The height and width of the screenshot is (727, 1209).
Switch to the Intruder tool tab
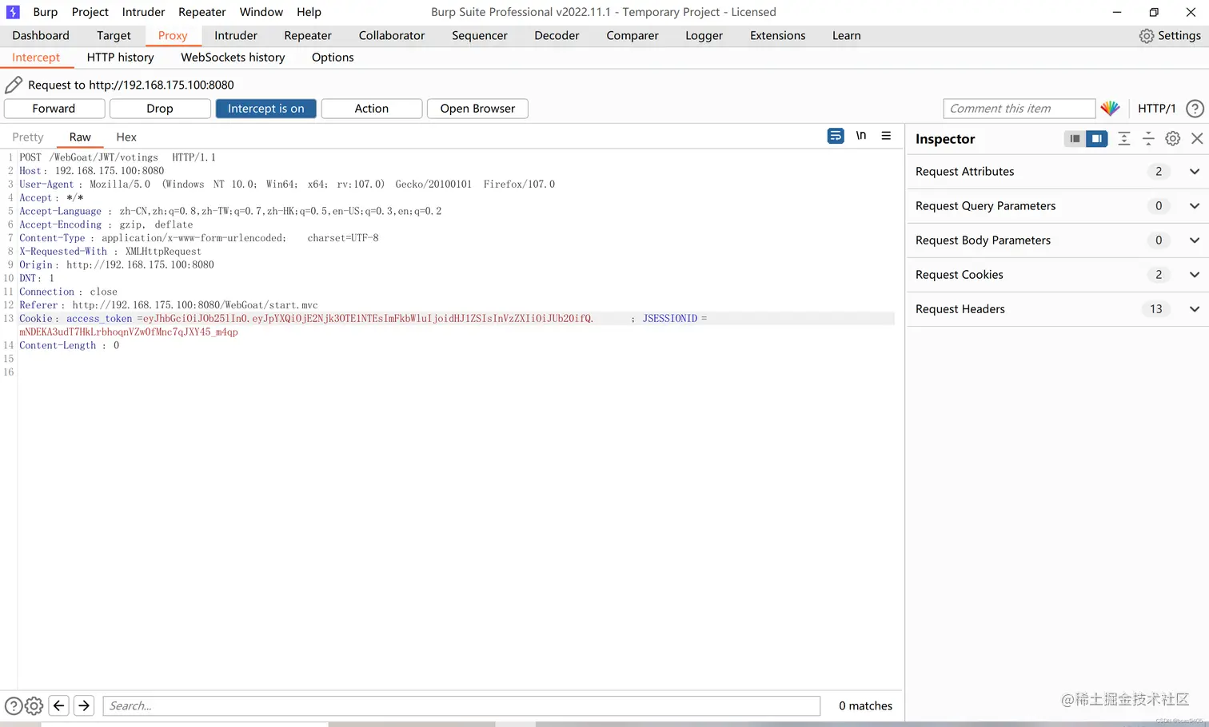tap(236, 36)
